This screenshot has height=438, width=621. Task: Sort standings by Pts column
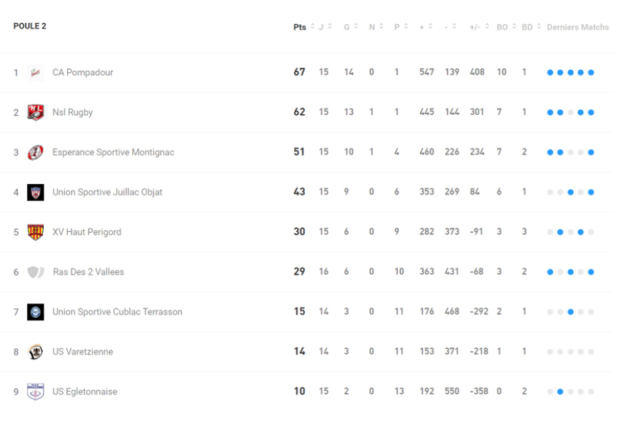[x=300, y=28]
